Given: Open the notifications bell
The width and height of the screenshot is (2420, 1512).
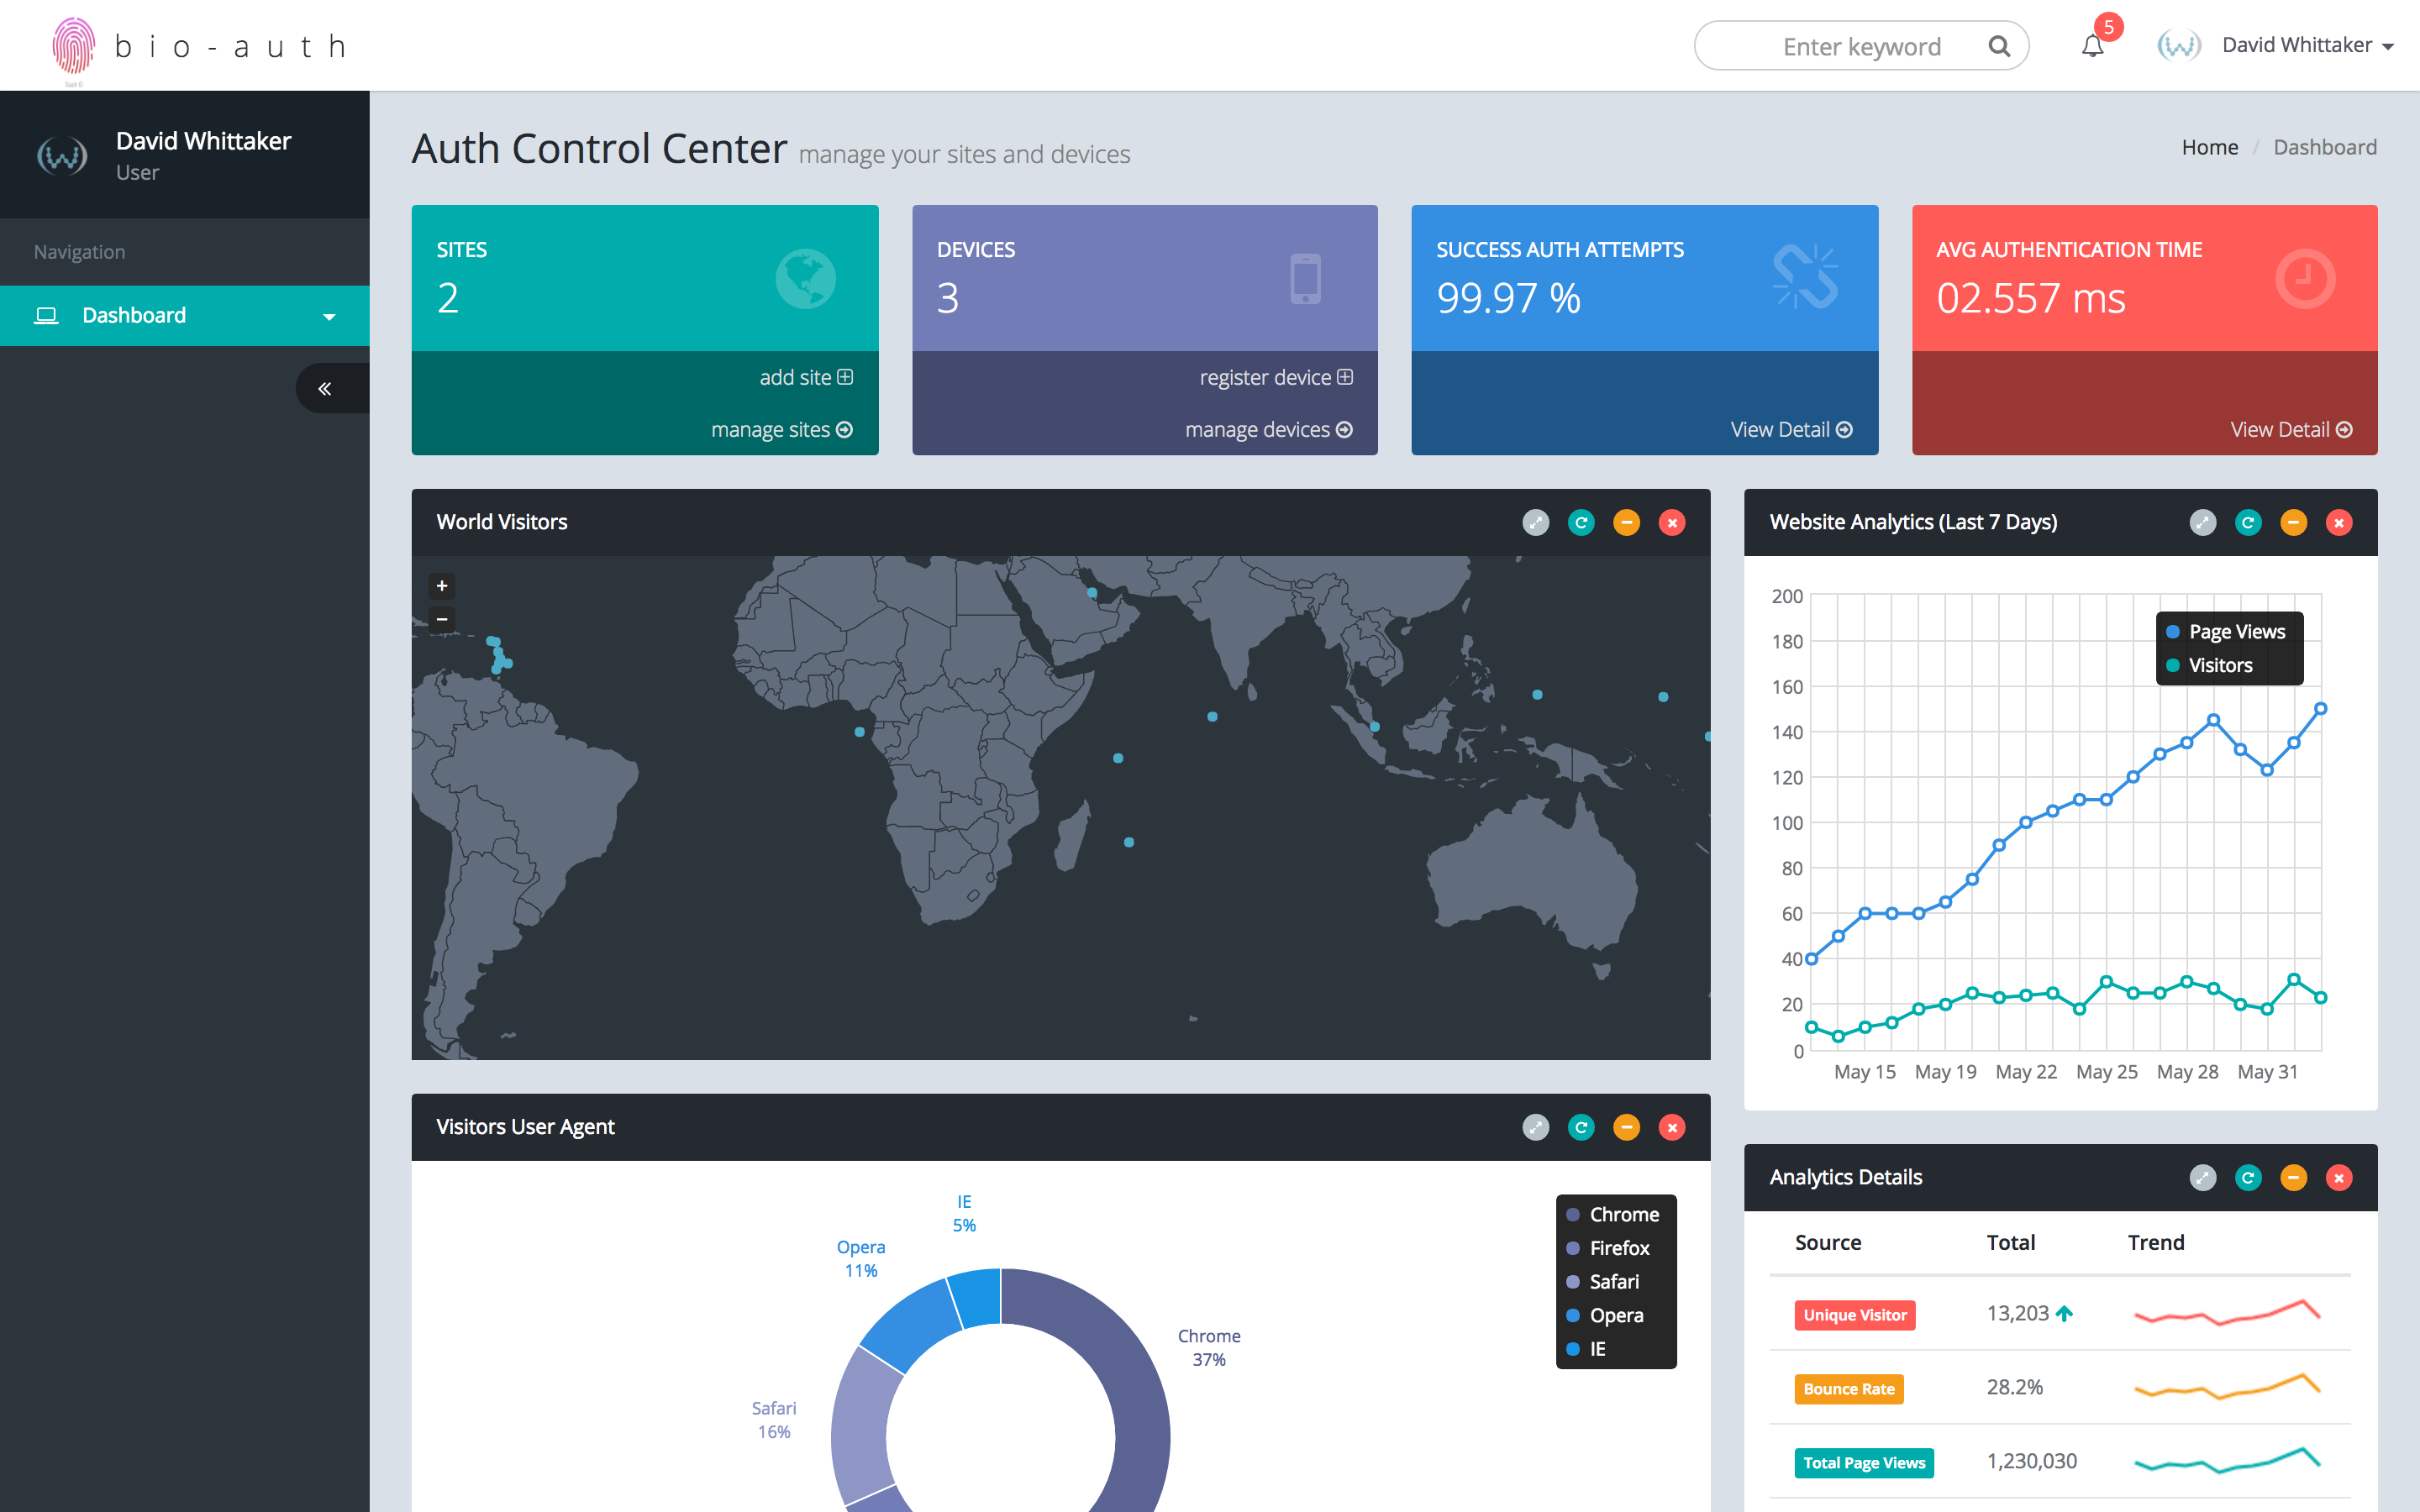Looking at the screenshot, I should point(2092,46).
